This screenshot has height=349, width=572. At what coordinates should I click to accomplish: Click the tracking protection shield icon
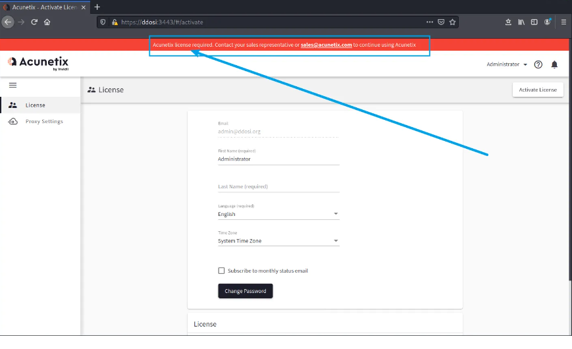[103, 22]
